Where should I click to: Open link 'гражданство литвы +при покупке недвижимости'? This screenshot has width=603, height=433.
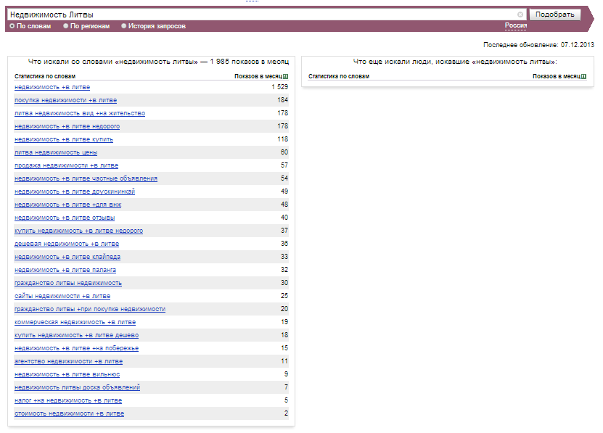pyautogui.click(x=90, y=310)
